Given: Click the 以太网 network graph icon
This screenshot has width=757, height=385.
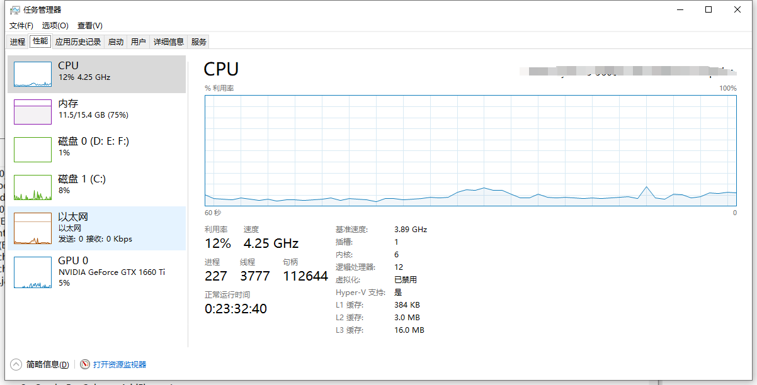Looking at the screenshot, I should coord(33,228).
